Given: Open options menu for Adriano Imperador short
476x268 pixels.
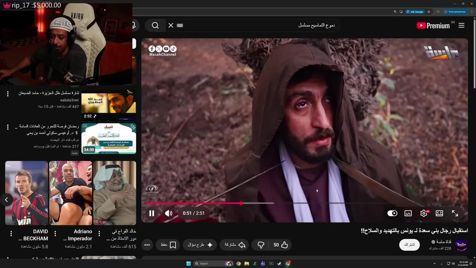Looking at the screenshot, I should [55, 234].
